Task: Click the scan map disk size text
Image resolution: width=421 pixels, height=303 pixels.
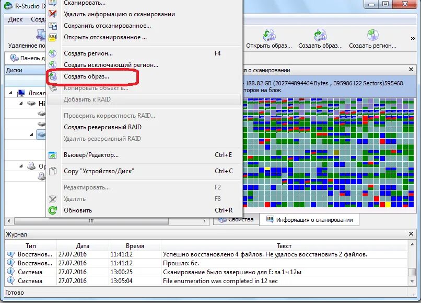Action: [x=324, y=83]
